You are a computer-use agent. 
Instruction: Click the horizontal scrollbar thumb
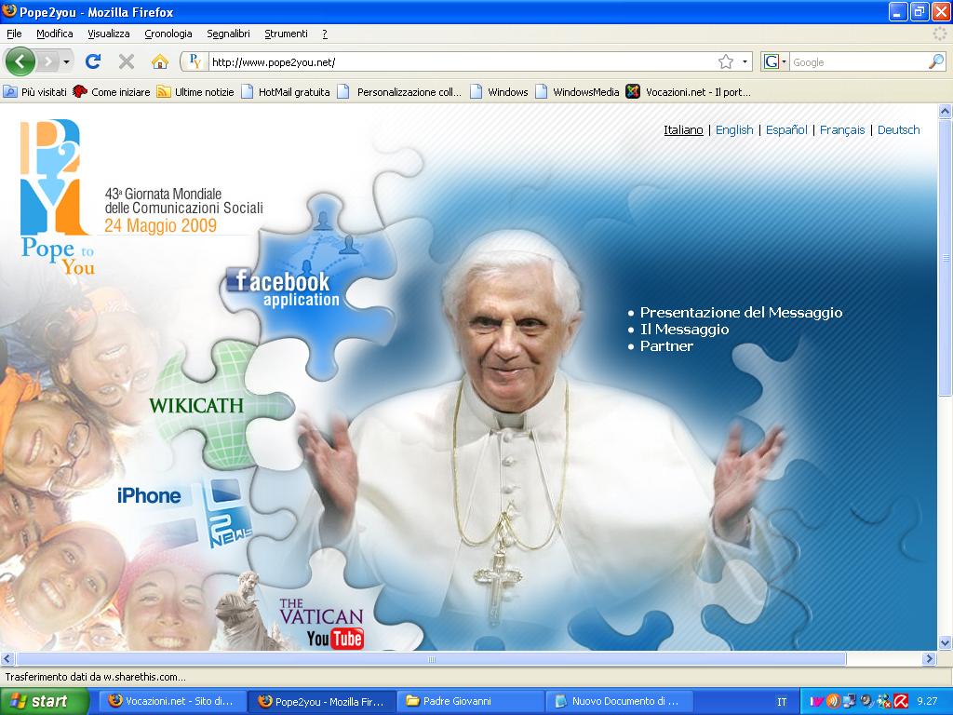(x=431, y=659)
